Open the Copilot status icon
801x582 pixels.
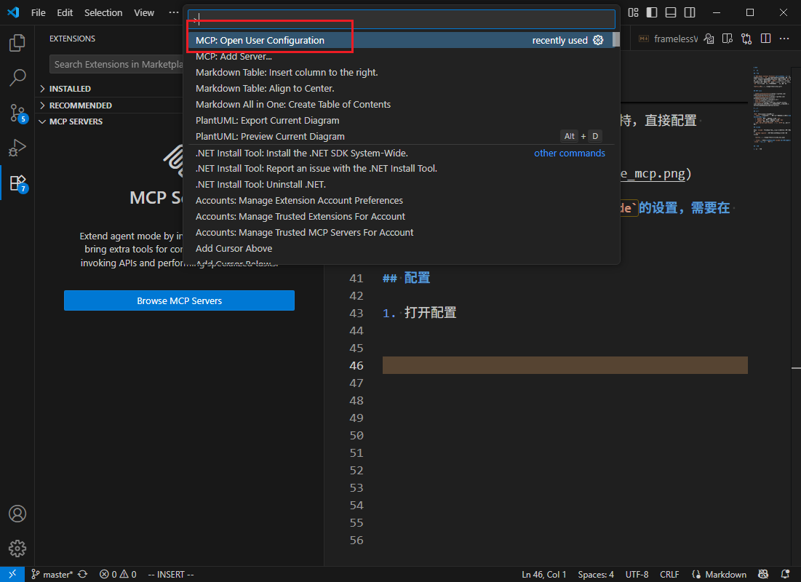tap(763, 574)
